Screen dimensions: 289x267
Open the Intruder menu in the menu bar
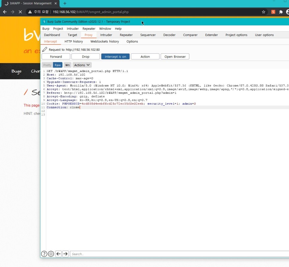pos(73,28)
